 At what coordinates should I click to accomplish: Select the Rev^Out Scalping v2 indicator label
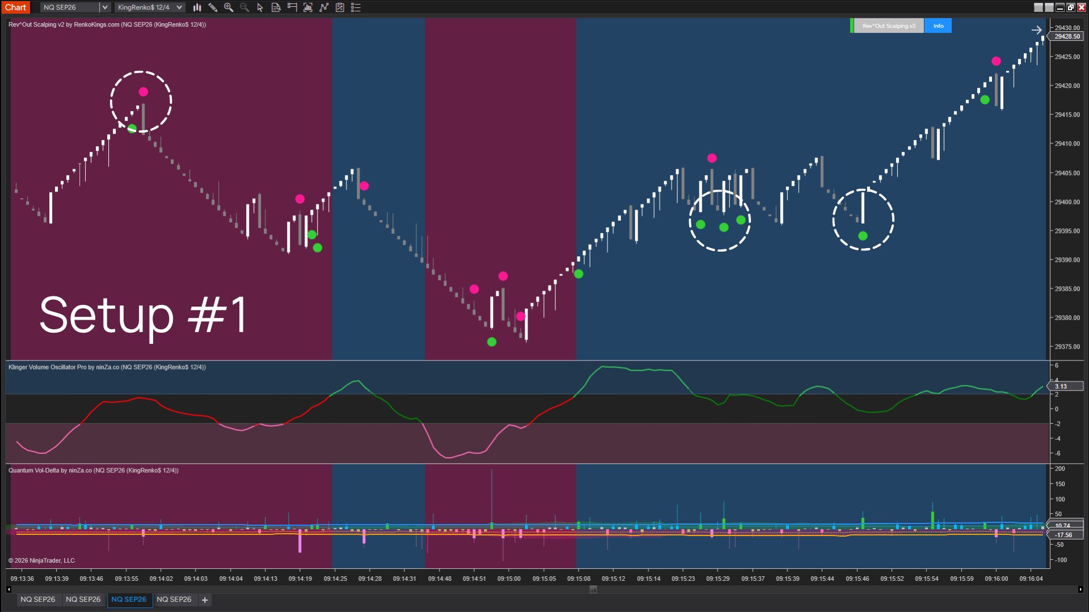point(107,25)
